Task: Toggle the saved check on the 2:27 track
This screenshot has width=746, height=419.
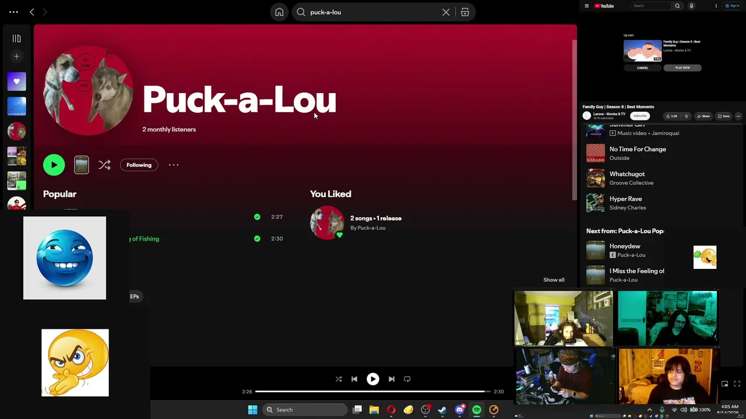Action: [x=257, y=216]
